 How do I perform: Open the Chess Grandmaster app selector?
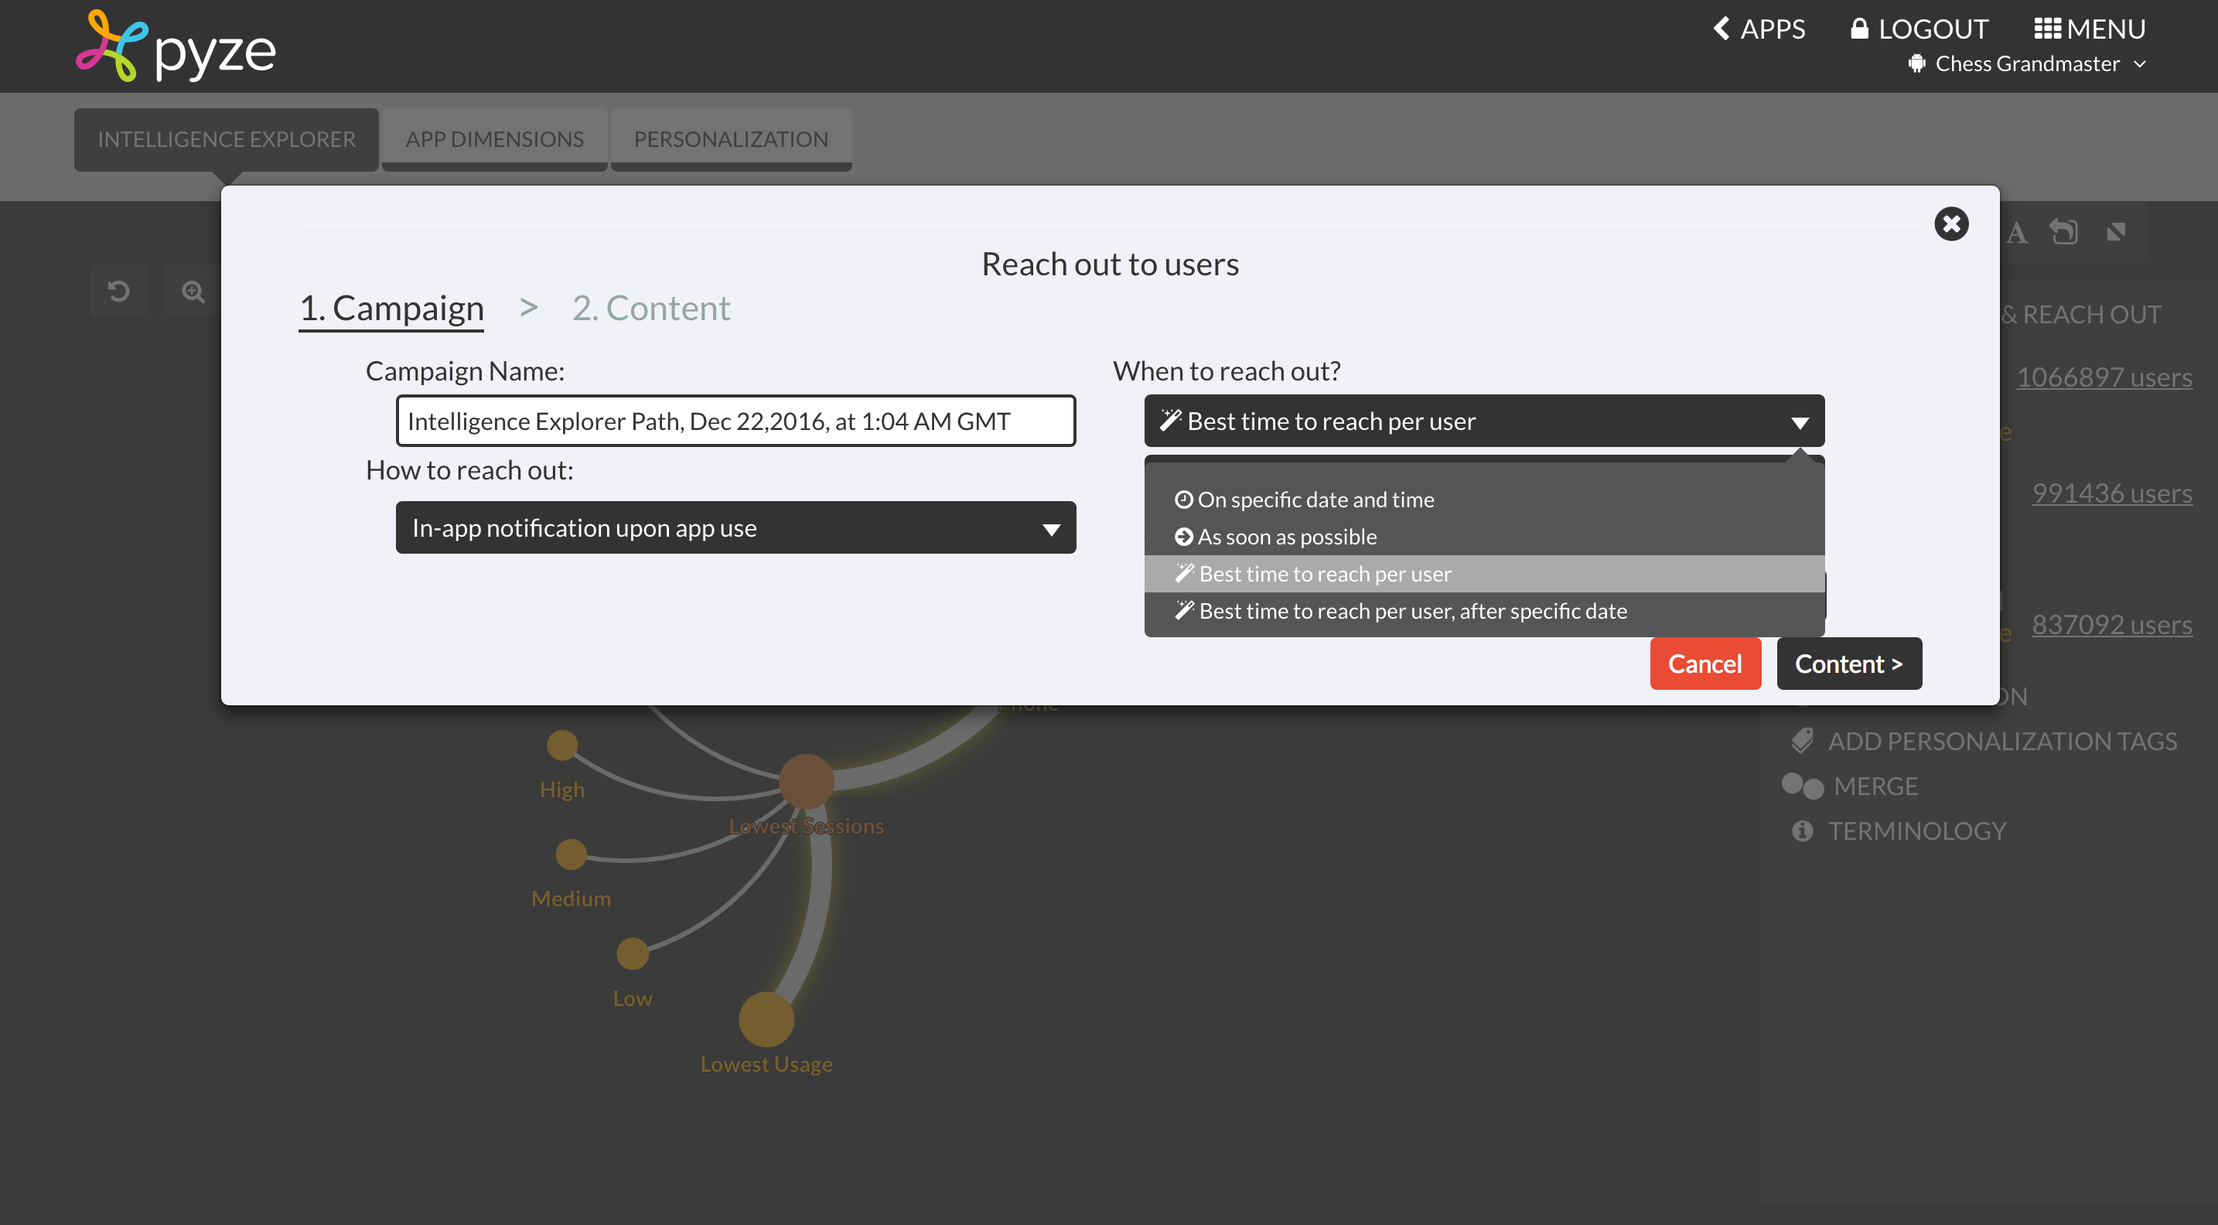point(2028,63)
